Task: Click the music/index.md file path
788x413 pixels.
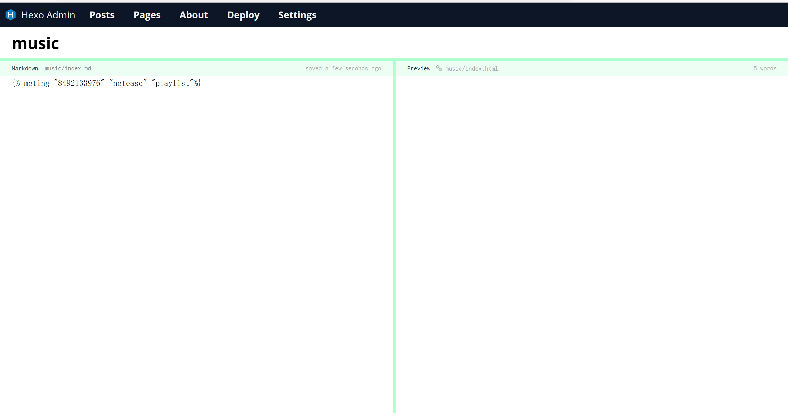Action: (68, 69)
